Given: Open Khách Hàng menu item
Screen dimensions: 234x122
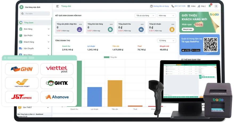Looking at the screenshot, I should pos(29,42).
